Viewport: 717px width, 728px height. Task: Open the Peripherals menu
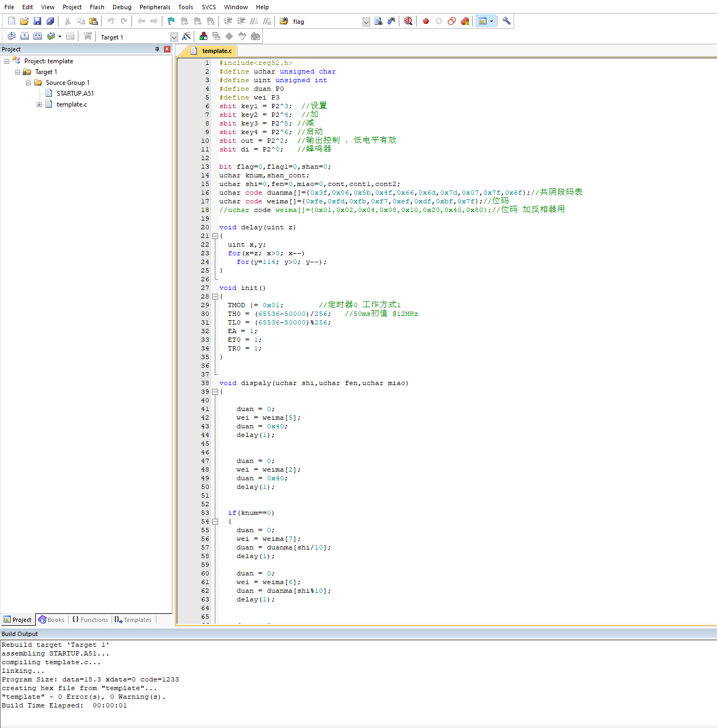tap(155, 7)
